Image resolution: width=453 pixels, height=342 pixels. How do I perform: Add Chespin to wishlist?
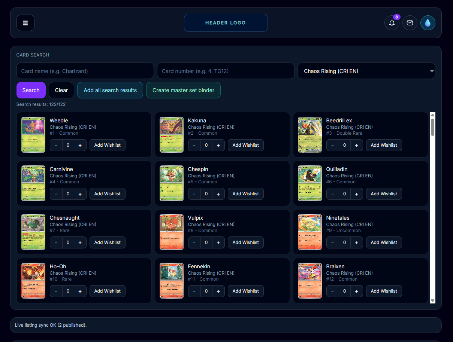coord(246,194)
